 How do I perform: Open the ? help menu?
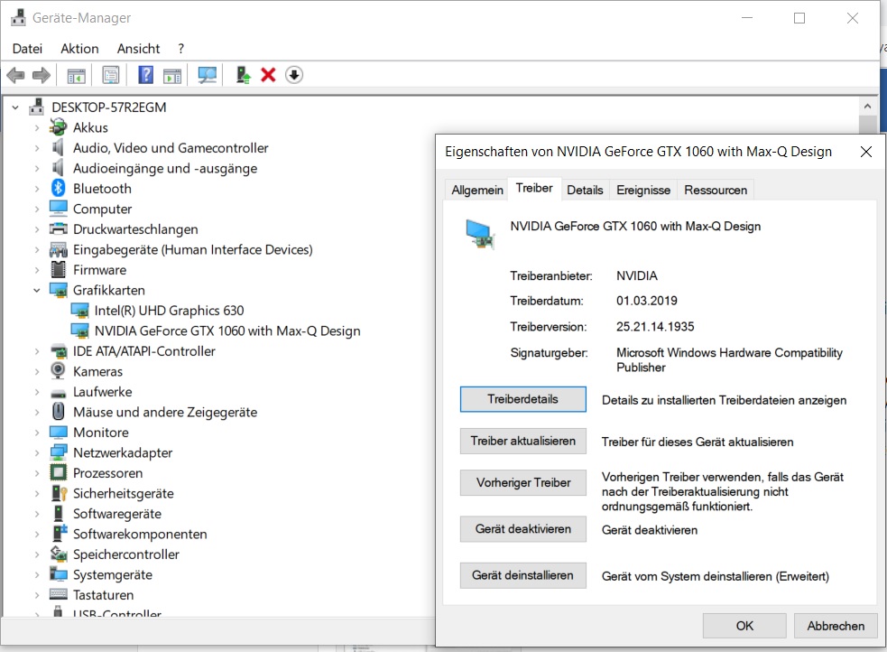pos(181,49)
